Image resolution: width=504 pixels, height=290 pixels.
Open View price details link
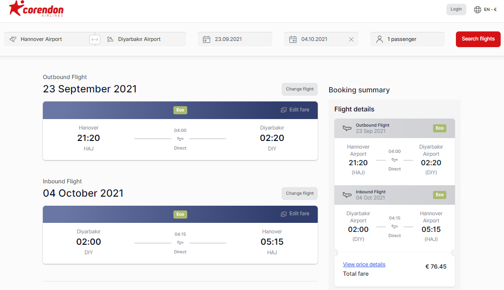click(x=364, y=264)
